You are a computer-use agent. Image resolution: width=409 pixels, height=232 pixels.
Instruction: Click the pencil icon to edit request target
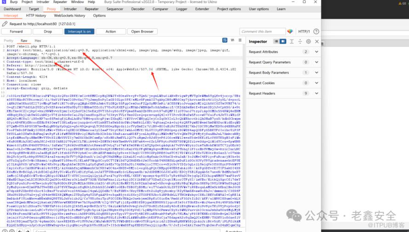click(5, 24)
